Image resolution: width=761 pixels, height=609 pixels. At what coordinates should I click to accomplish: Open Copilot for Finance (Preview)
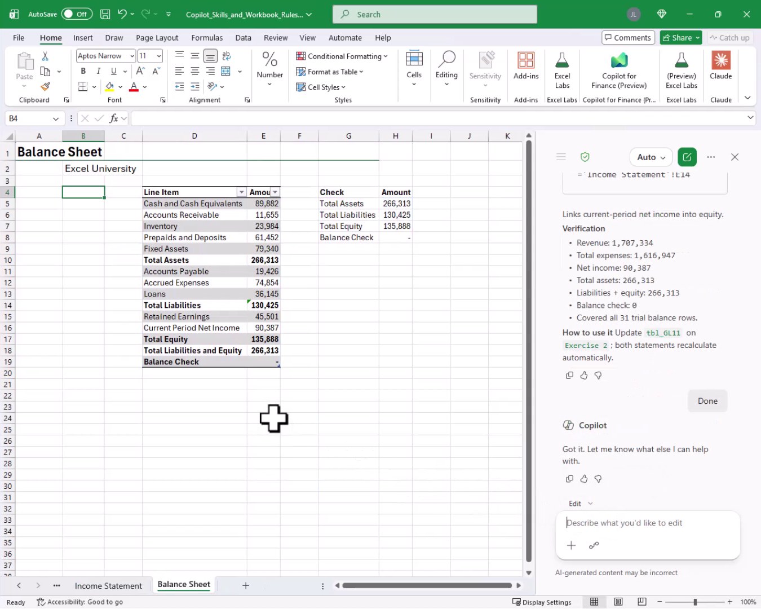[619, 70]
